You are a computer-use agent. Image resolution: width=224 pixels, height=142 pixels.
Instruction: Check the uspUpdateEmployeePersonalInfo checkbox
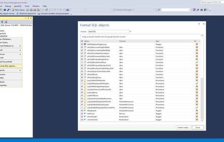(82, 108)
